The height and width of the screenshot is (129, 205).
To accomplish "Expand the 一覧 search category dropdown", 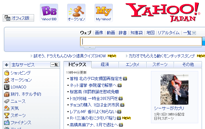I will click(x=194, y=33).
